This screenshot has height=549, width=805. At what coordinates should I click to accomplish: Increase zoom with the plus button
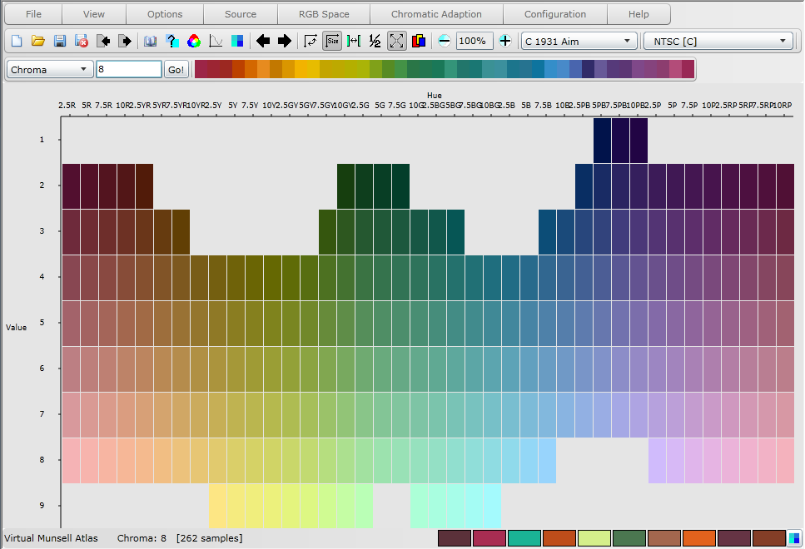click(504, 40)
